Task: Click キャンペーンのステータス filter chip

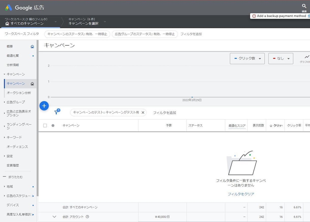Action: pos(77,34)
